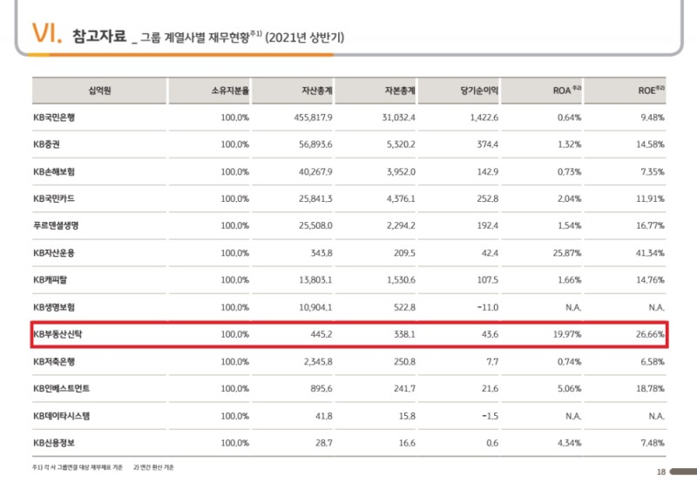Select ROA value '4.34%'
The width and height of the screenshot is (697, 482).
[x=570, y=443]
